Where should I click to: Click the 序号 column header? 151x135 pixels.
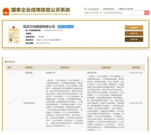(x=9, y=67)
